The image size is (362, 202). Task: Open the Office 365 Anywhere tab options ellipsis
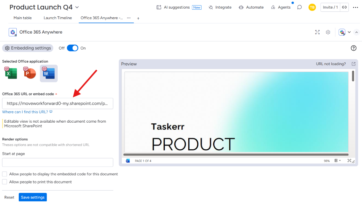pyautogui.click(x=129, y=18)
